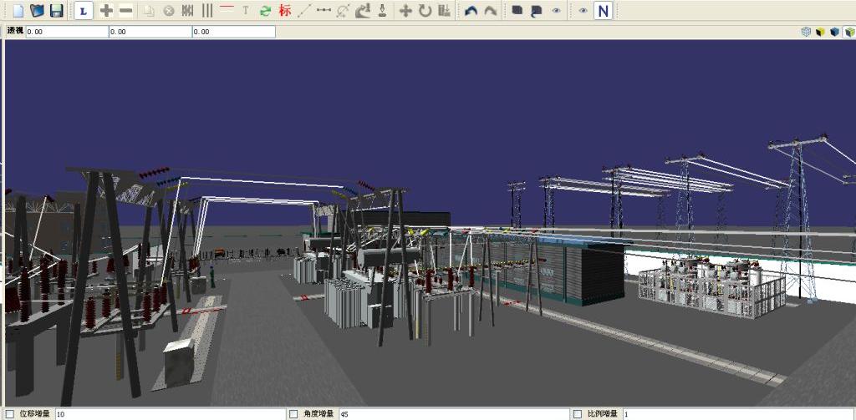Select the circular rotate tool
This screenshot has height=420, width=856.
pos(425,11)
